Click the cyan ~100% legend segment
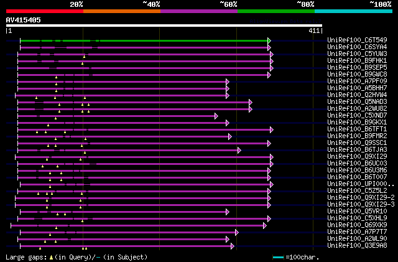Viewport: 398px width, 262px height. 353,11
